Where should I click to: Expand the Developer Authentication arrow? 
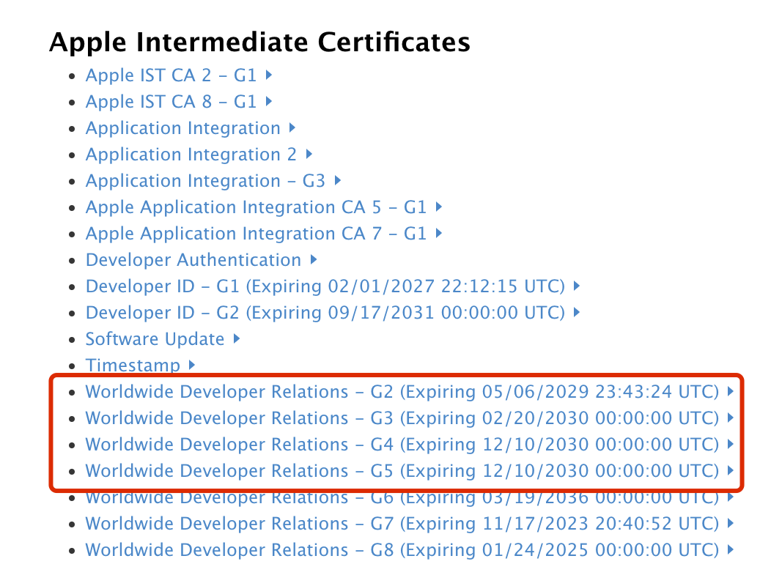tap(313, 259)
